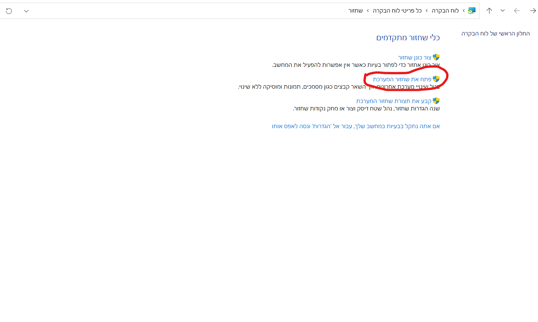Click 'שחזור' breadcrumb segment
This screenshot has width=538, height=322.
[x=355, y=11]
